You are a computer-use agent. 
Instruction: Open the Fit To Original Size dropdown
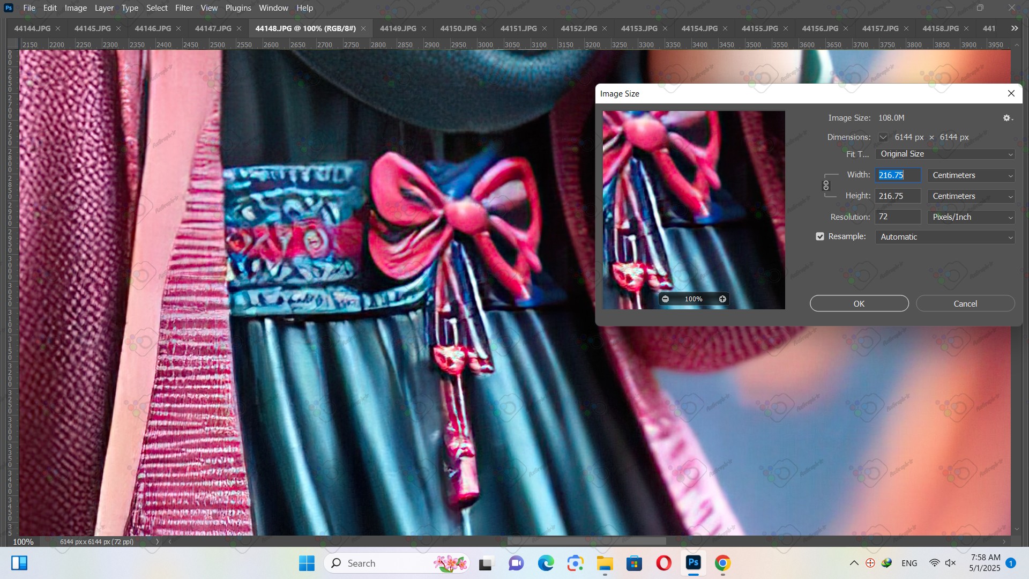click(x=945, y=154)
